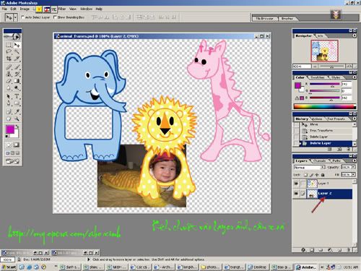Image resolution: width=361 pixels, height=271 pixels.
Task: Open the Edit menu
Action: [13, 9]
